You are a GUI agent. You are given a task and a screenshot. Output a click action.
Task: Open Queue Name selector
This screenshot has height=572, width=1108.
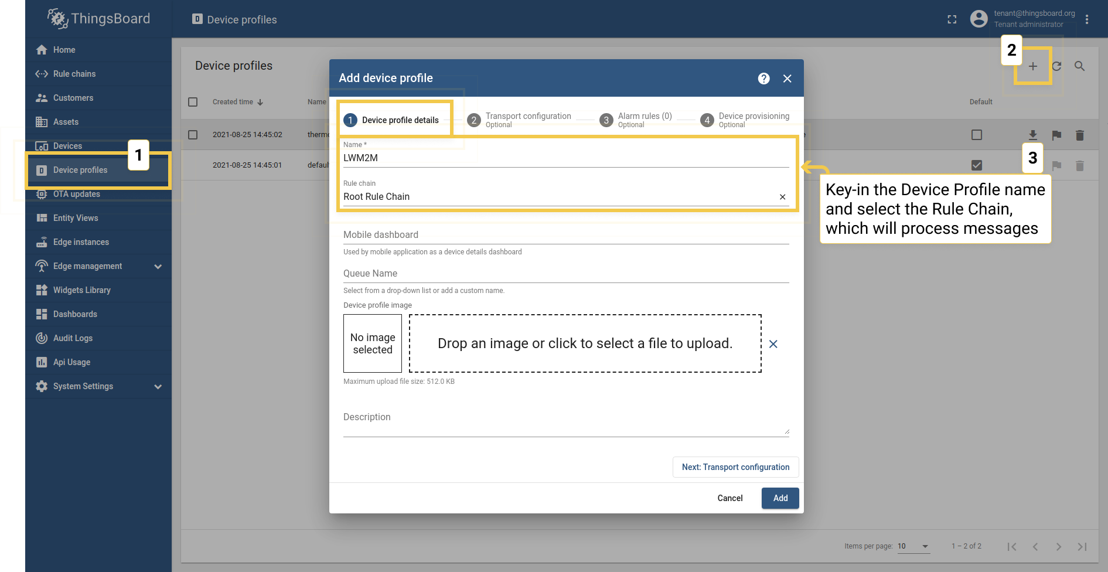pos(566,274)
